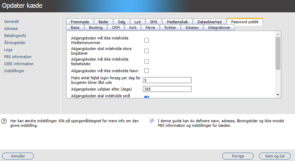This screenshot has height=161, width=295.
Task: Uncheck 'skal indeholde små' checkbox
Action: pos(146,97)
